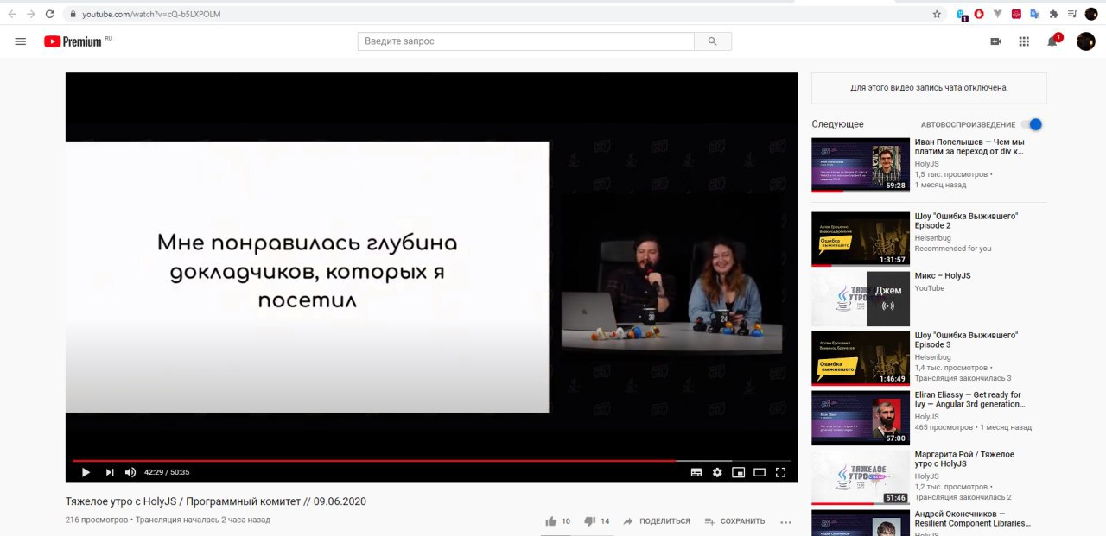The image size is (1106, 536).
Task: Go back in browser history
Action: click(12, 14)
